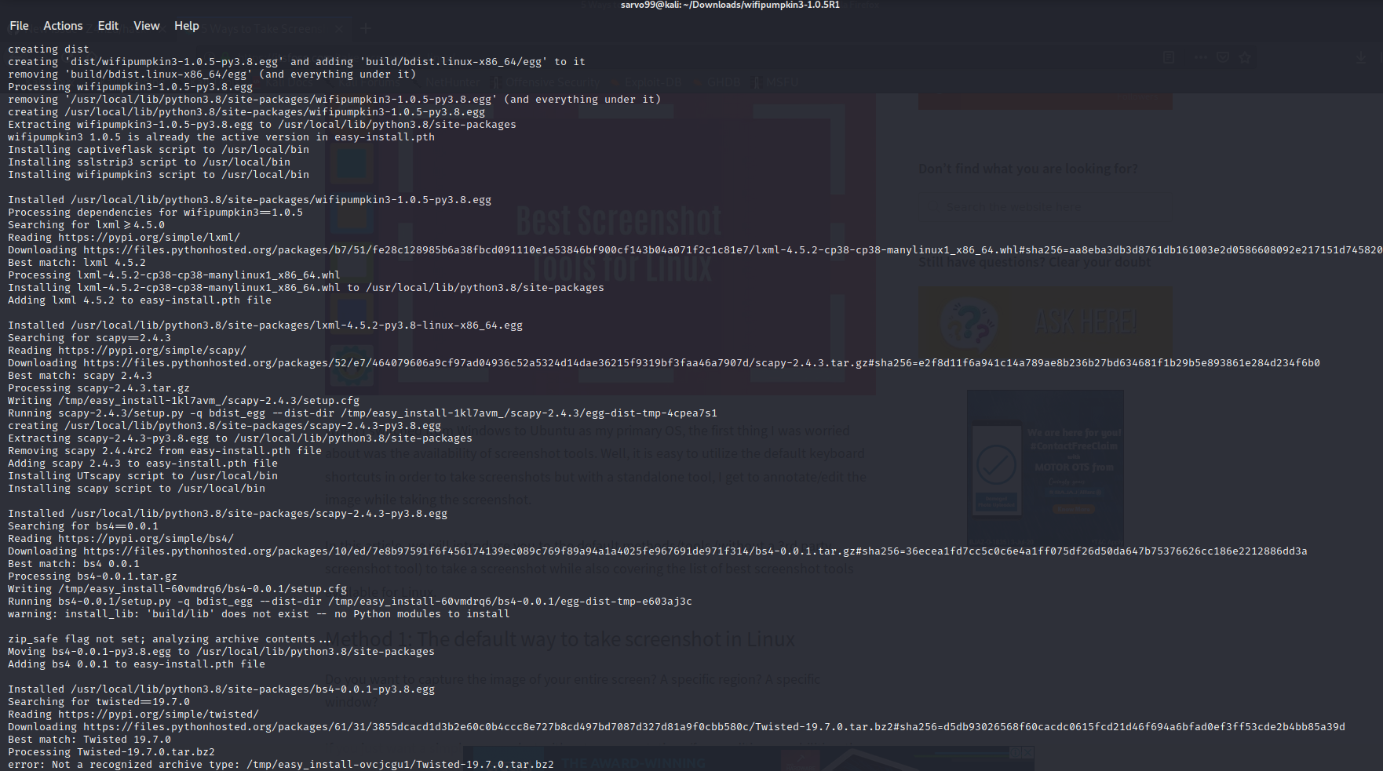This screenshot has width=1383, height=771.
Task: Click the 'Searching for bs4==0.0.1' line
Action: [83, 526]
